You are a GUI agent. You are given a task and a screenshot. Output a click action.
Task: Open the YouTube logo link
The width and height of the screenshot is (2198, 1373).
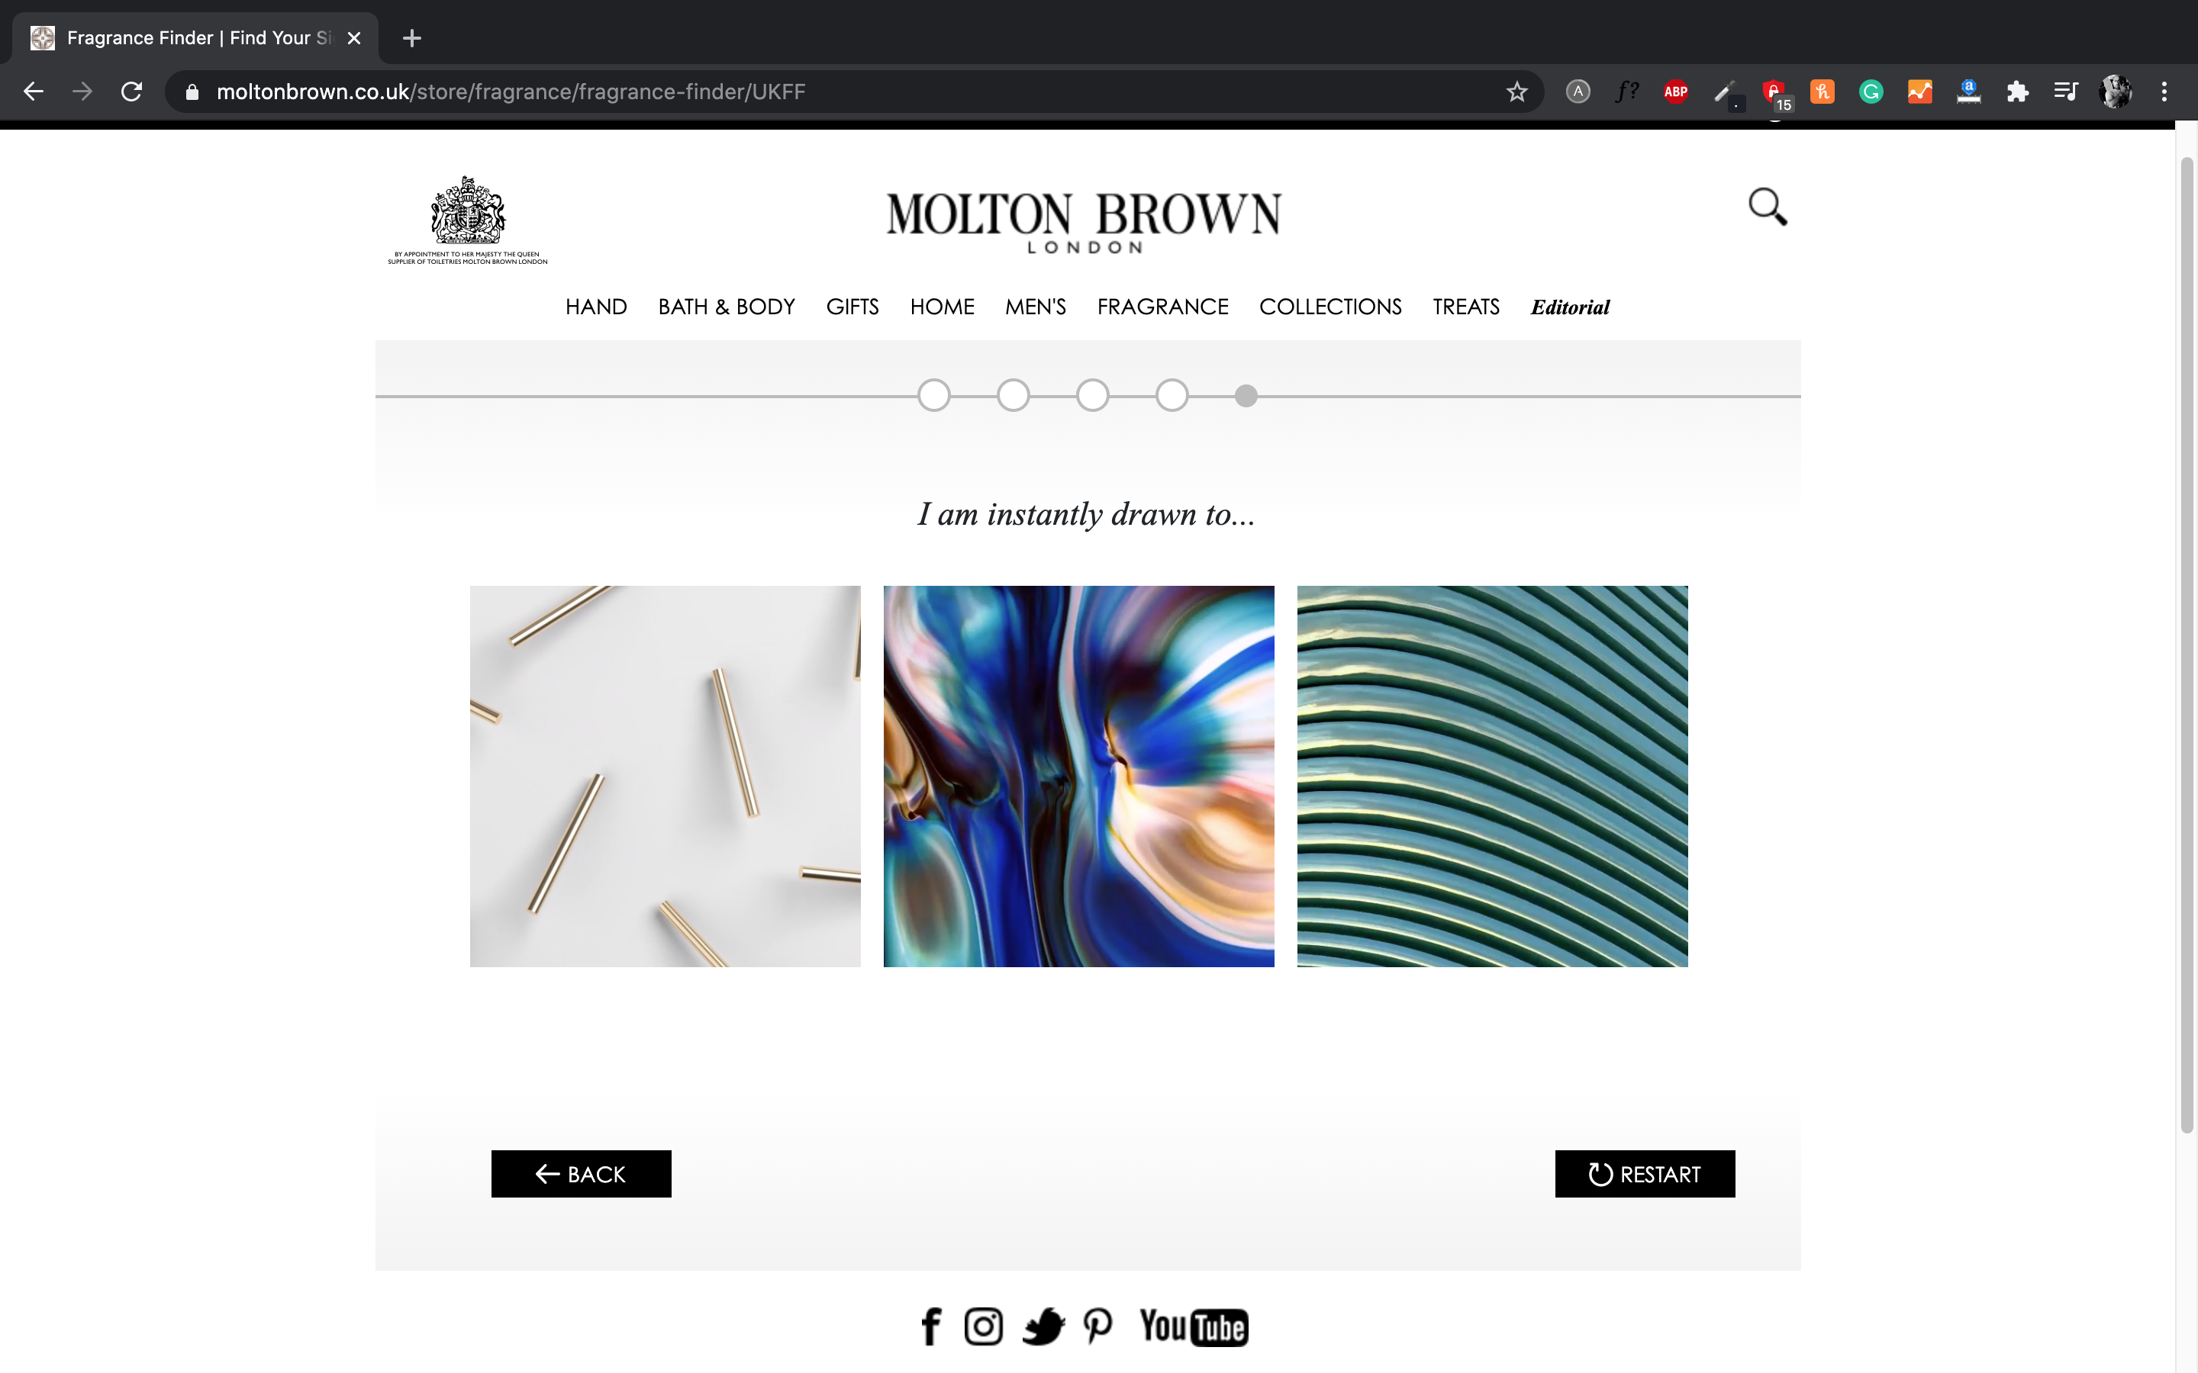tap(1194, 1326)
